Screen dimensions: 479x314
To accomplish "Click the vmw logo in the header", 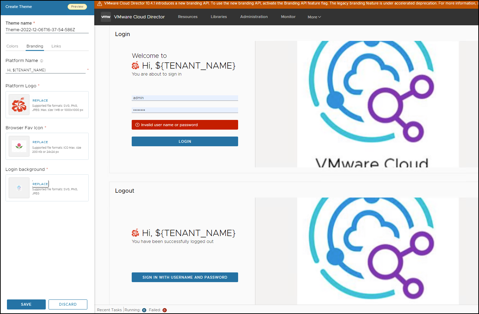I will pyautogui.click(x=106, y=17).
